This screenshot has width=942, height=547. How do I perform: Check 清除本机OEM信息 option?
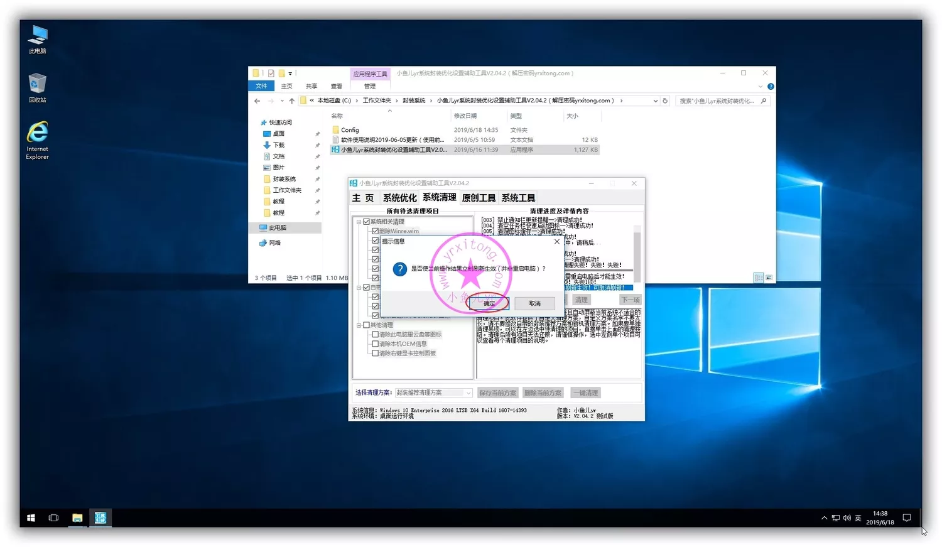tap(376, 344)
